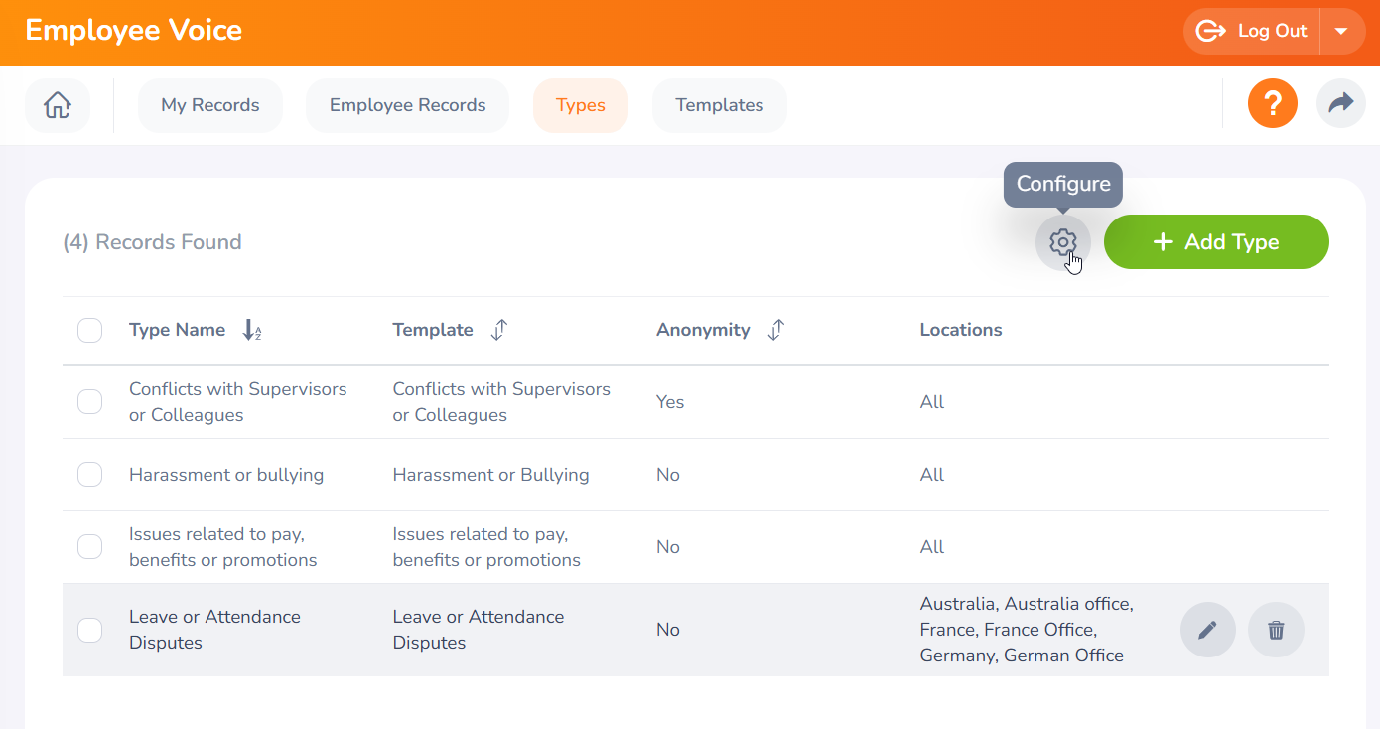
Task: Check the Conflicts with Supervisors row checkbox
Action: coord(90,402)
